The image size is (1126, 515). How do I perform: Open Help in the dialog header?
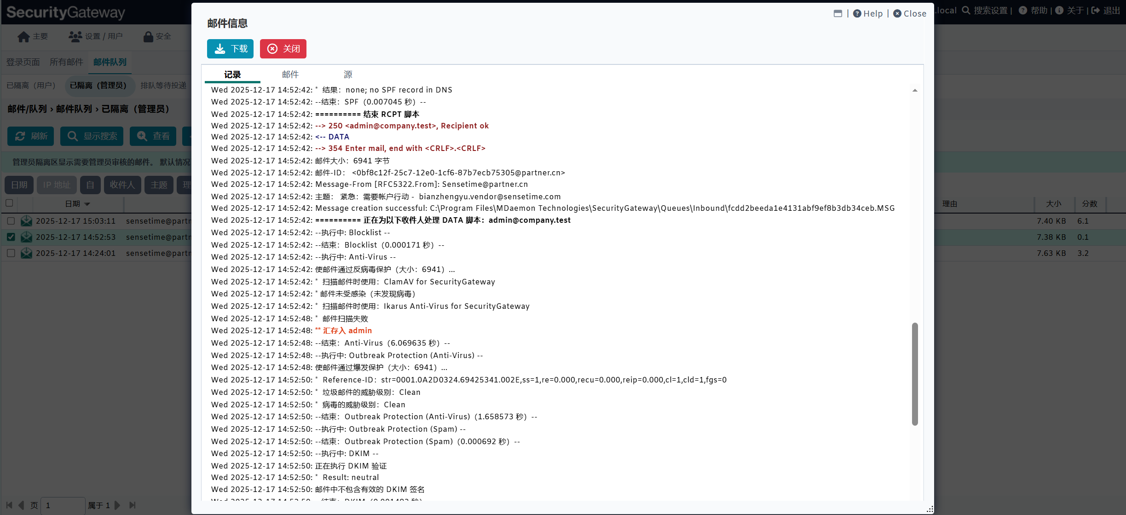pos(868,13)
